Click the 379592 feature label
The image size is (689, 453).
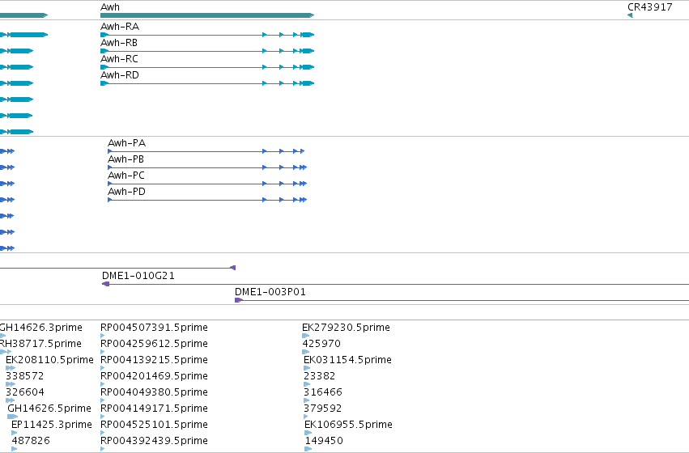click(323, 409)
